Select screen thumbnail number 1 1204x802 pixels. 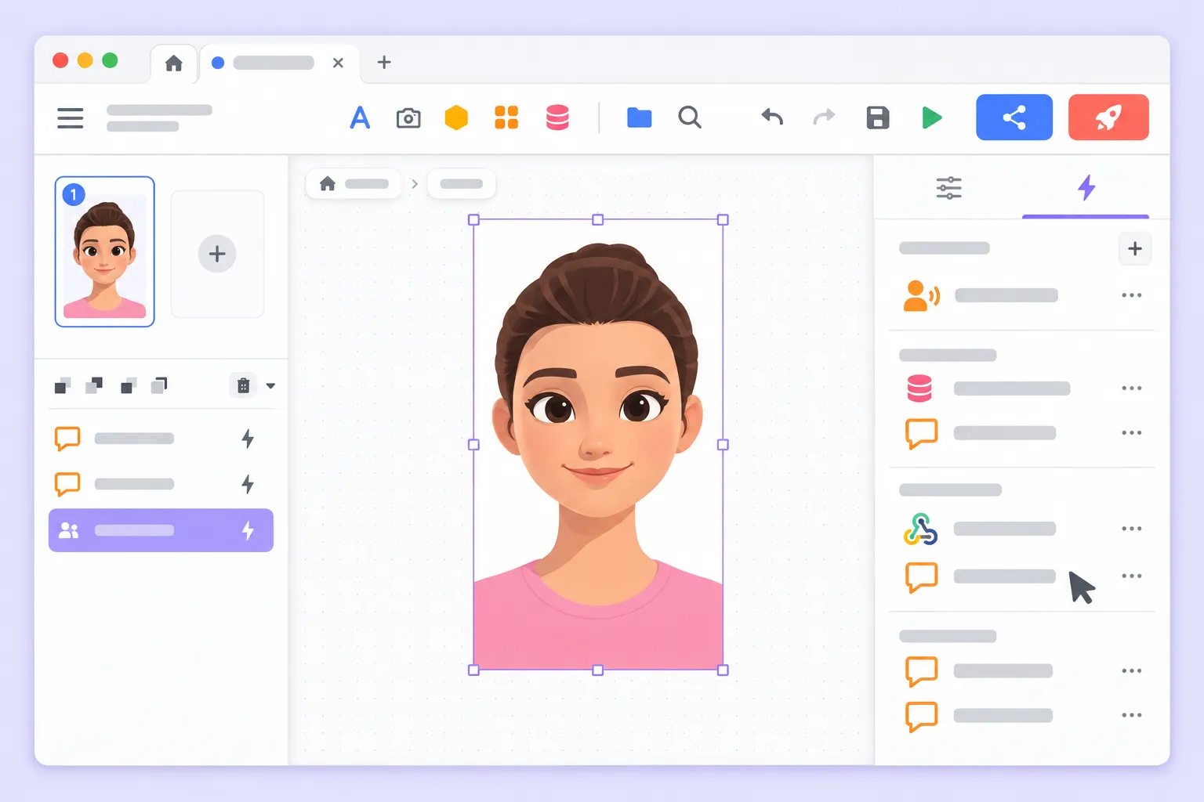tap(104, 251)
